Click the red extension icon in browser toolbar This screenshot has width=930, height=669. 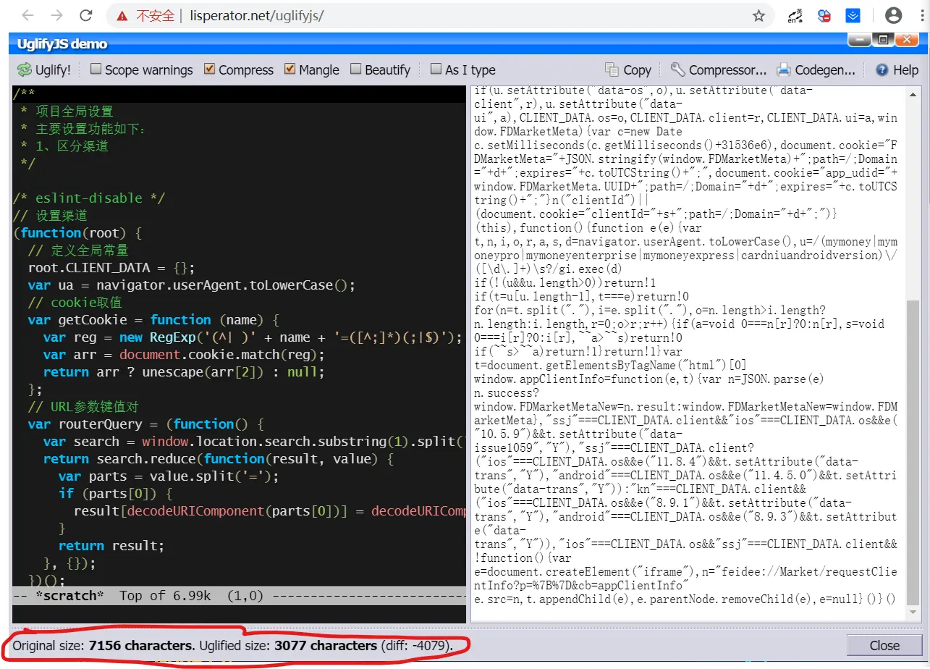(824, 15)
